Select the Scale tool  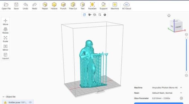click(x=5, y=39)
